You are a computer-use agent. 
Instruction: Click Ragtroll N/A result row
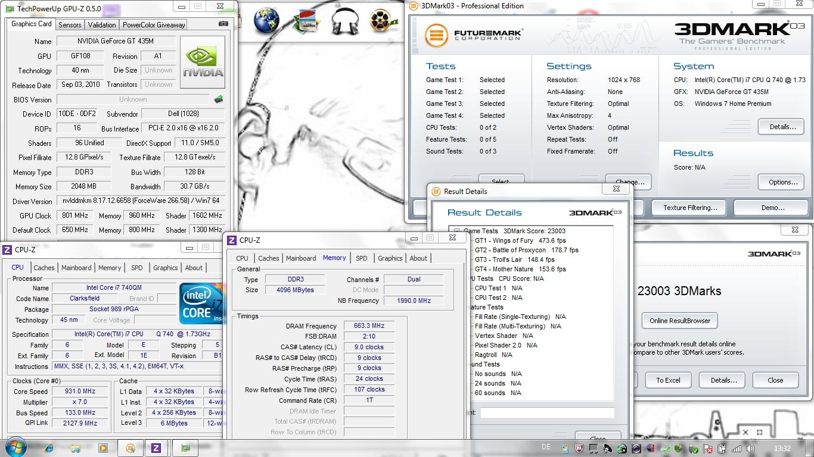[x=493, y=355]
